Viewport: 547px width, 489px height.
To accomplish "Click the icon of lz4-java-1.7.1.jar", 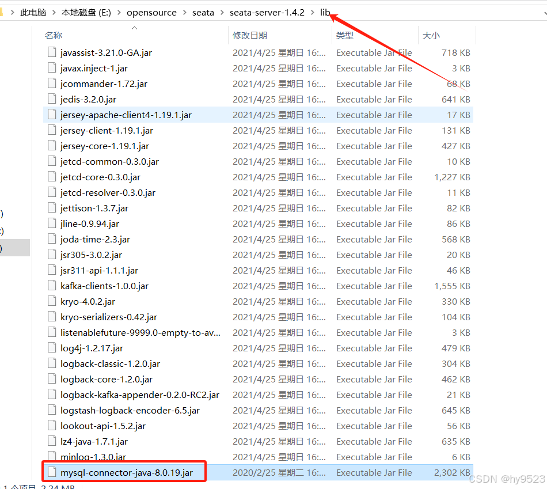I will click(52, 441).
